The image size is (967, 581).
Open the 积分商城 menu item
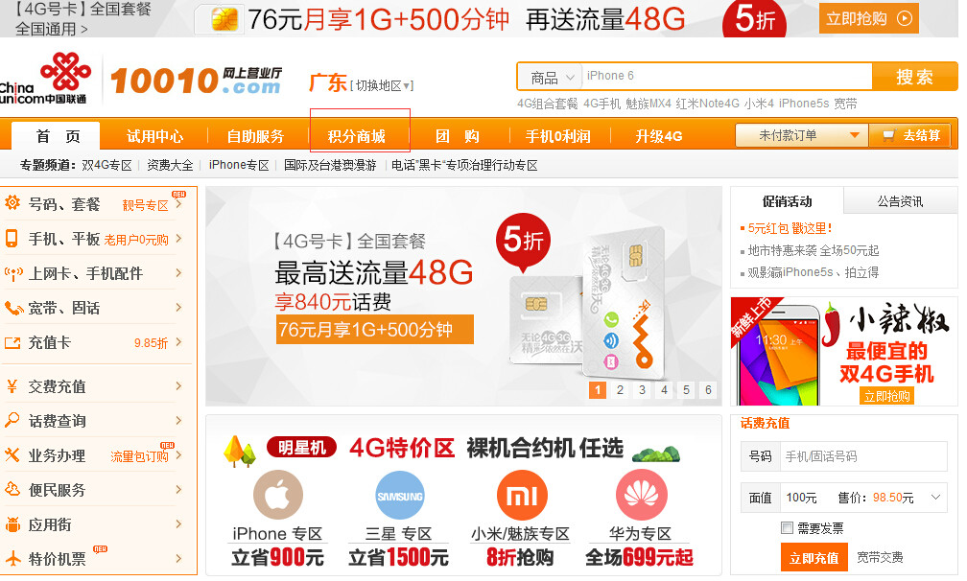(357, 136)
